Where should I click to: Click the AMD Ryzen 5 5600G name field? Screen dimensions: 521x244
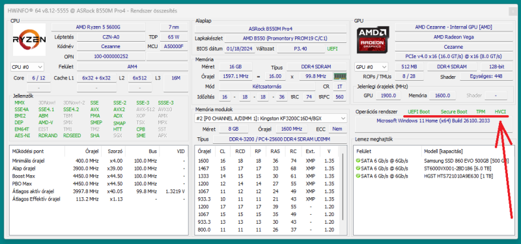tap(98, 27)
